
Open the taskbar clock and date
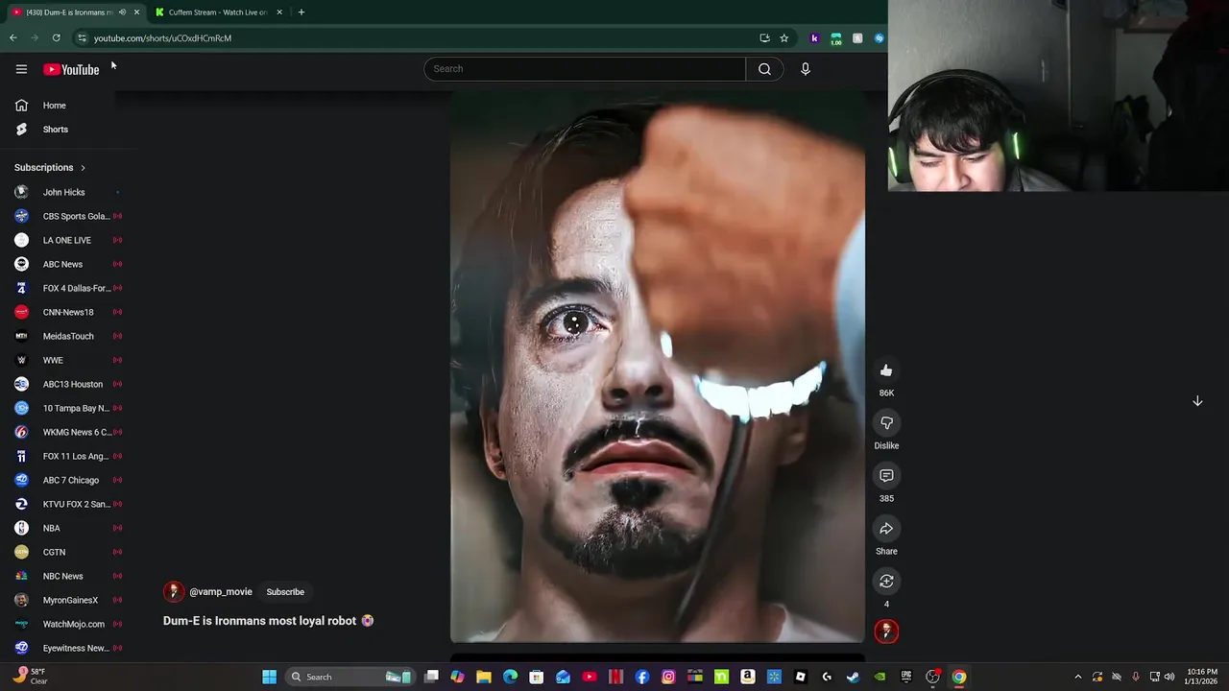[x=1202, y=677]
